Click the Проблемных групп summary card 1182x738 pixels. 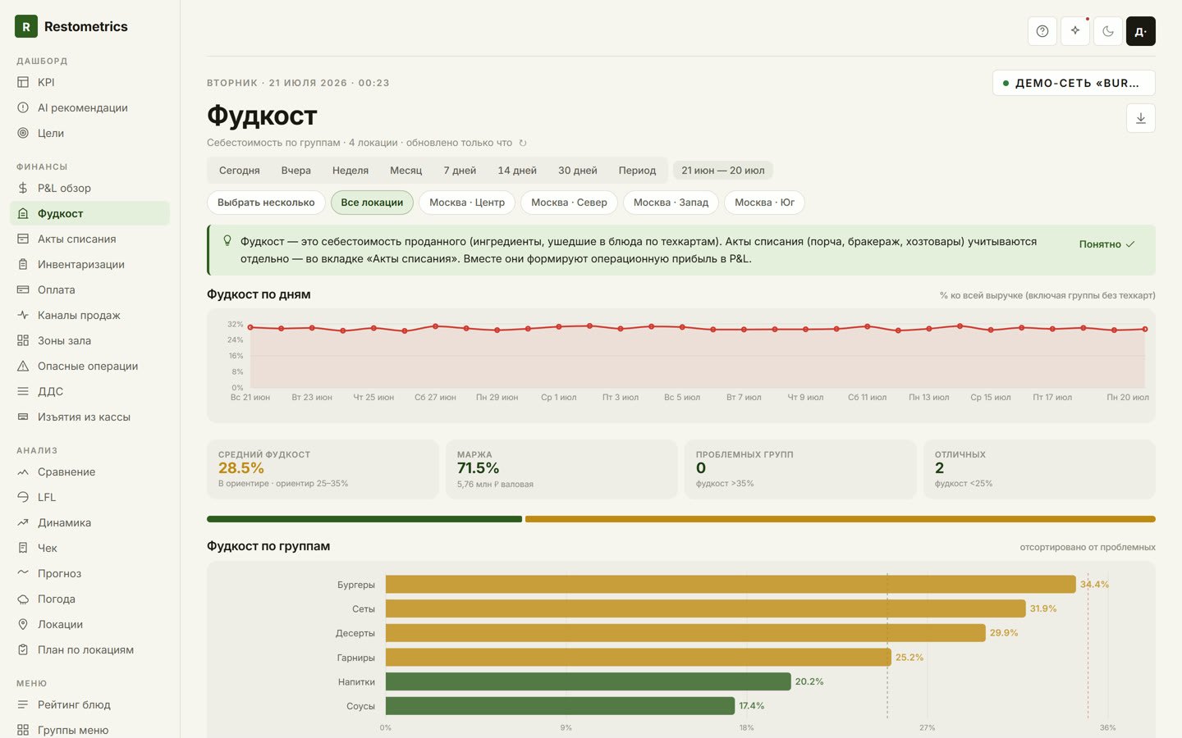coord(800,469)
